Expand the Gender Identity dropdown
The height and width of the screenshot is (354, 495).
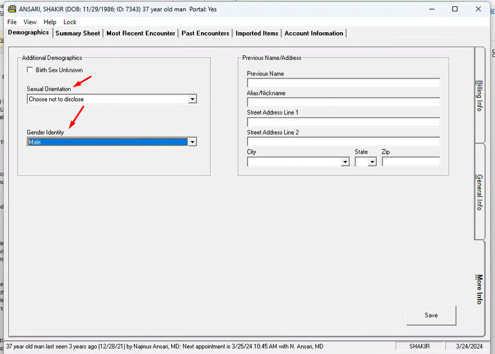pyautogui.click(x=192, y=142)
